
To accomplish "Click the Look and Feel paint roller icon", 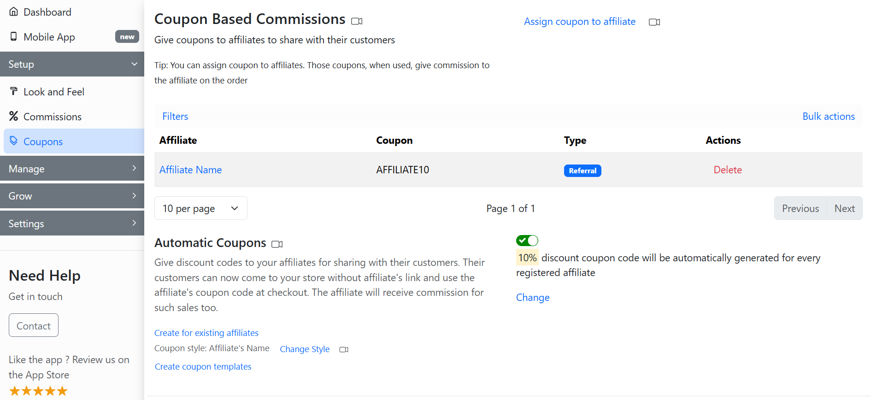I will (14, 91).
